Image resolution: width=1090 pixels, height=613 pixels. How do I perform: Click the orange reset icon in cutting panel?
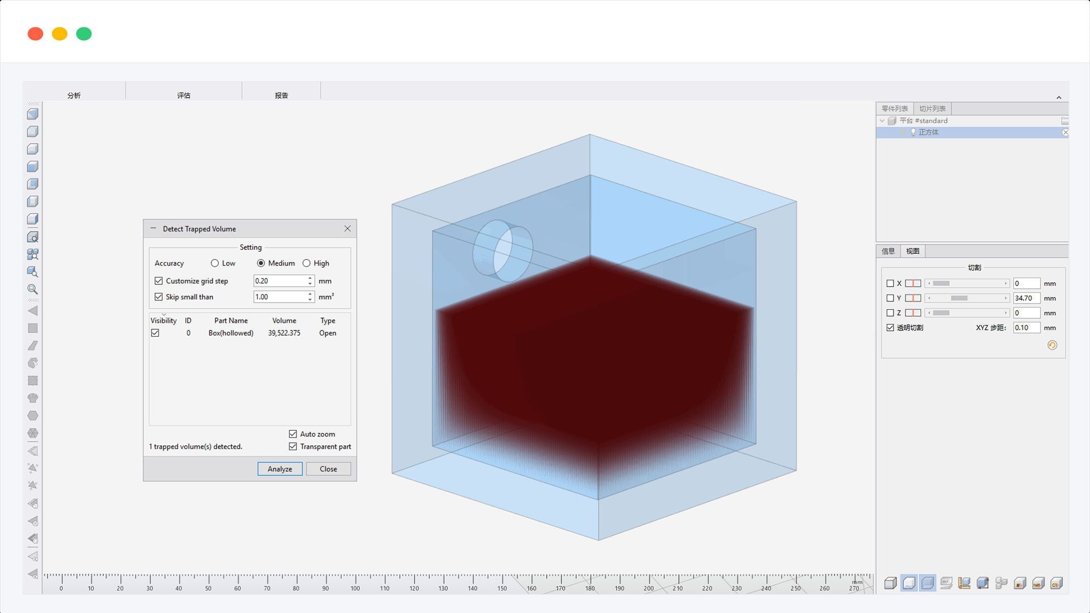click(1052, 345)
